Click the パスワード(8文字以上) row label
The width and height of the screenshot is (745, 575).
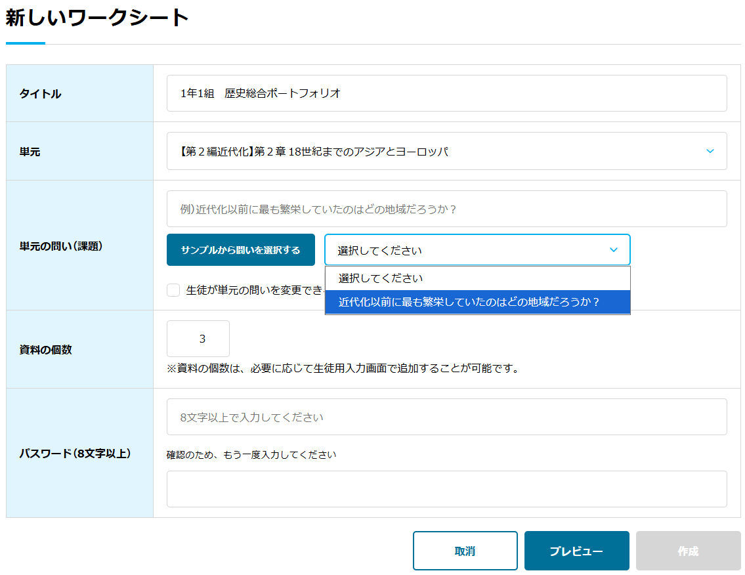(x=75, y=453)
